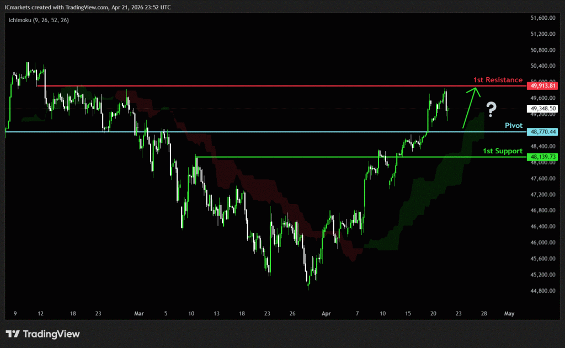Select the cyan 48,770.44 price tag
Screen dimensions: 565x348
(x=543, y=132)
